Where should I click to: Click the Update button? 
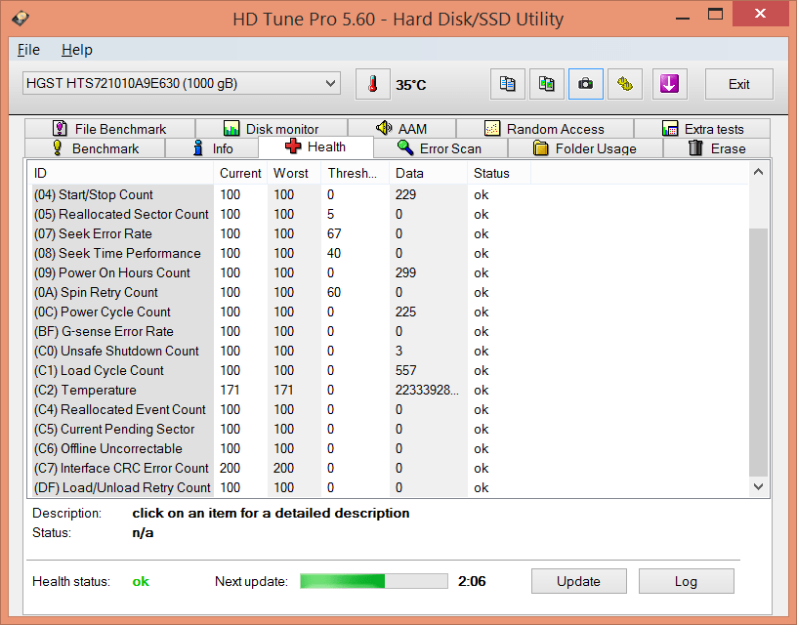pyautogui.click(x=579, y=581)
